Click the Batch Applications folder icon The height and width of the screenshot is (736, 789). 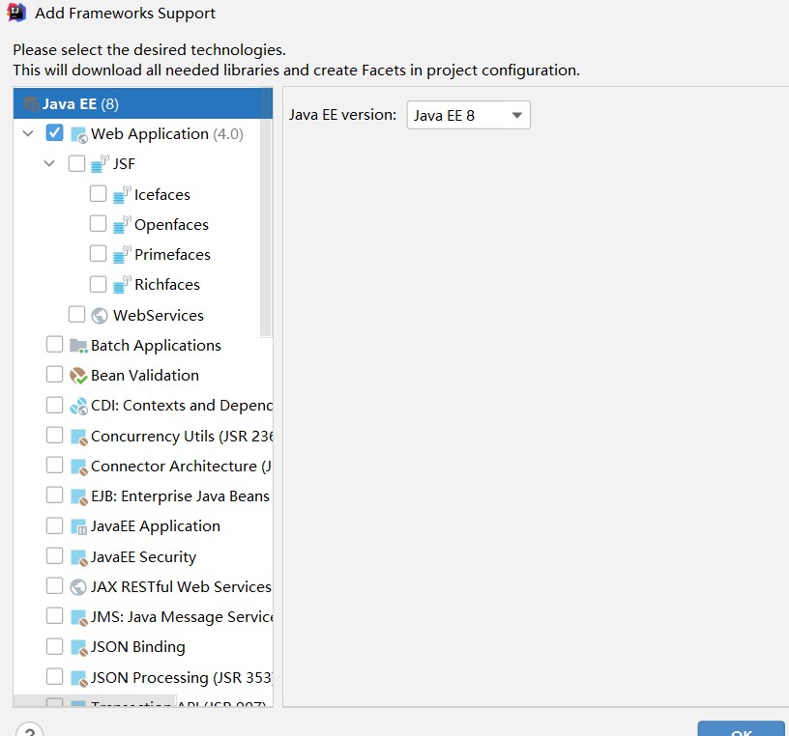78,346
